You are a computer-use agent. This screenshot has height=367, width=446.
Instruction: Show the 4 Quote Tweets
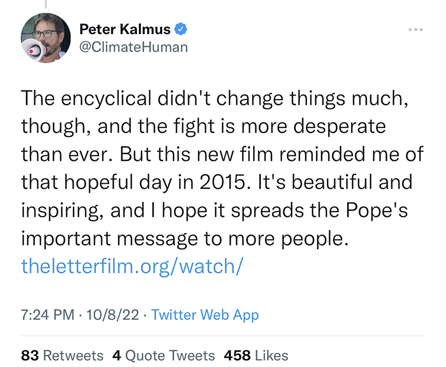(x=163, y=355)
